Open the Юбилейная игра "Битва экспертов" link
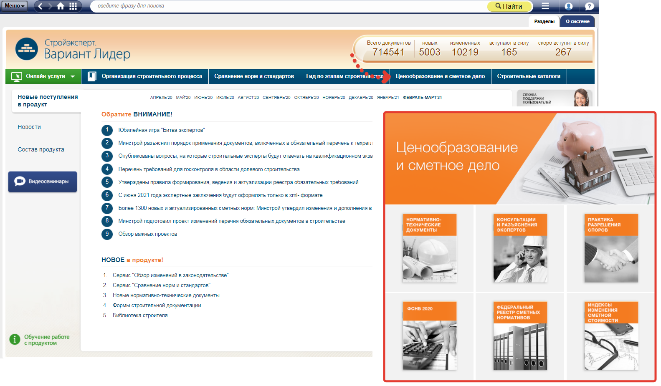661x386 pixels. (161, 130)
